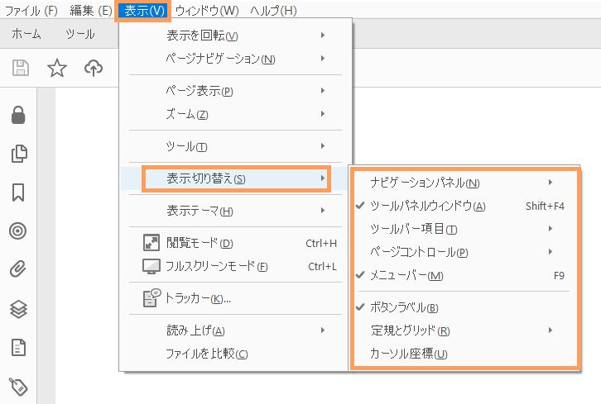Expand 表示テーマ(H) submenu
This screenshot has width=601, height=404.
point(235,211)
